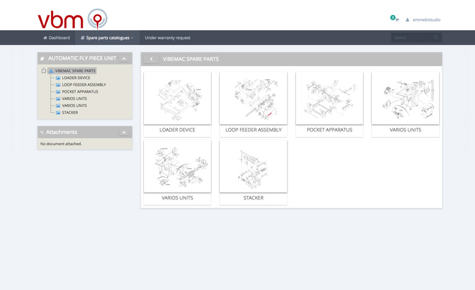Click the LOADER DEVICE card label
Image resolution: width=475 pixels, height=290 pixels.
177,130
